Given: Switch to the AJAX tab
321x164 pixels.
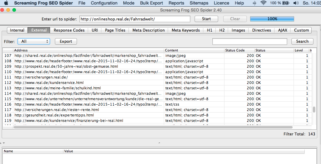Looking at the screenshot, I should (x=282, y=30).
